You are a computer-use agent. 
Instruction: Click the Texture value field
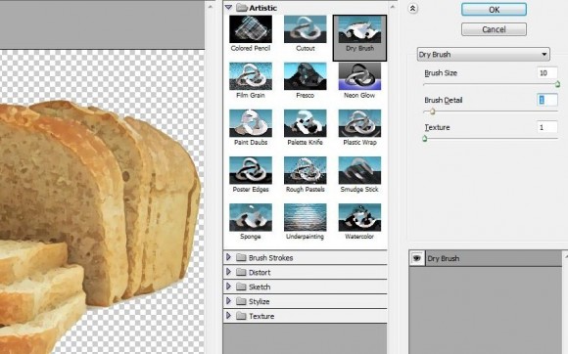[547, 127]
